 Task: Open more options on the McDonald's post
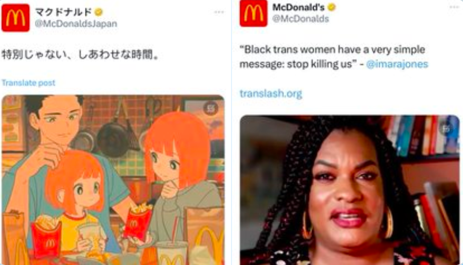click(454, 7)
